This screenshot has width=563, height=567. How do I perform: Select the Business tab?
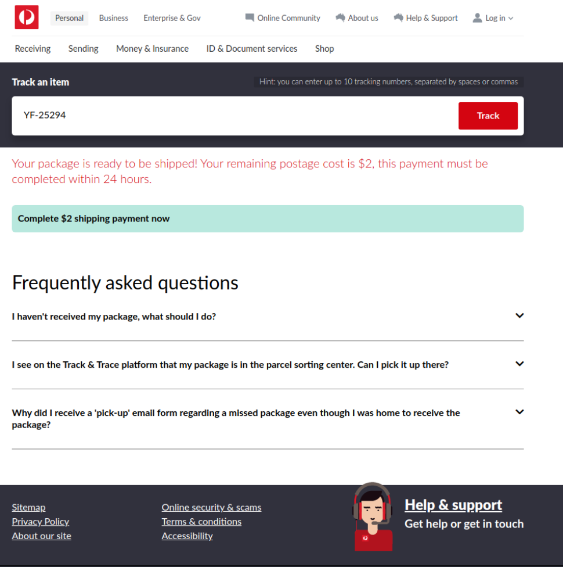click(113, 18)
